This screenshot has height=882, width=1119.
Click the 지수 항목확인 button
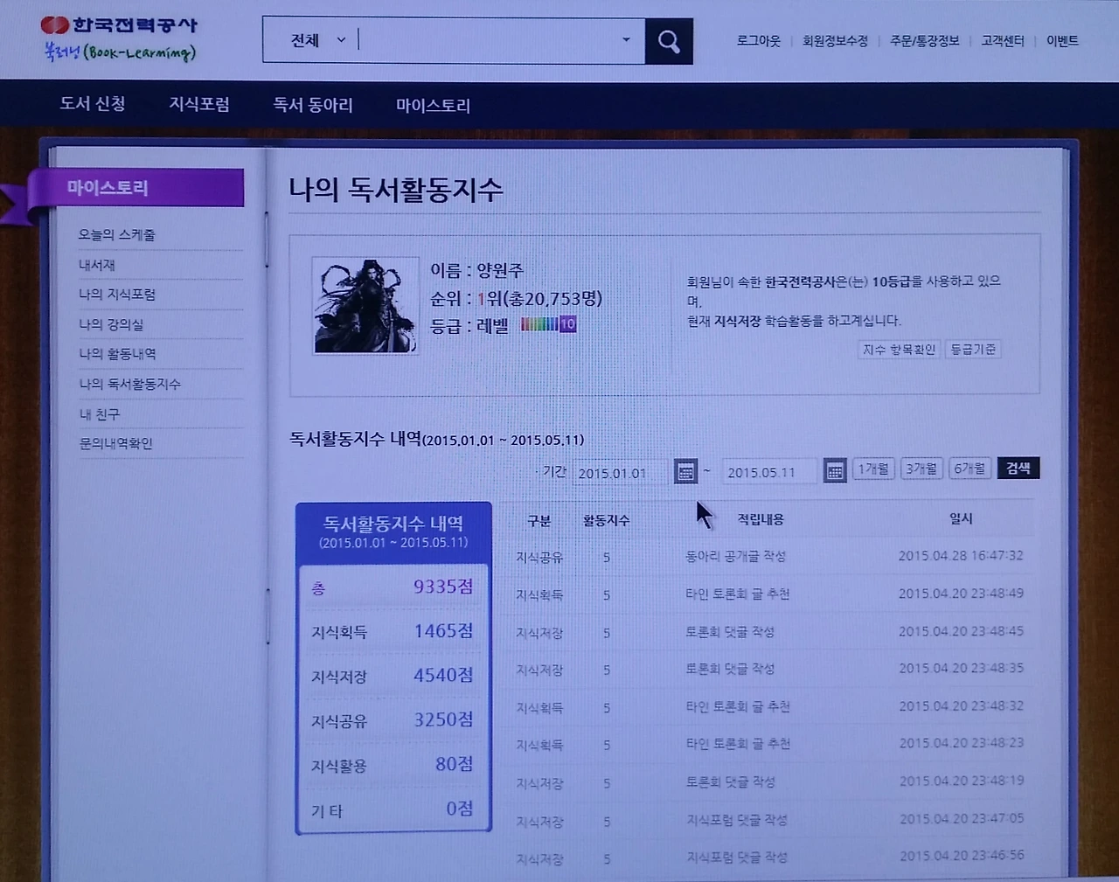tap(899, 350)
